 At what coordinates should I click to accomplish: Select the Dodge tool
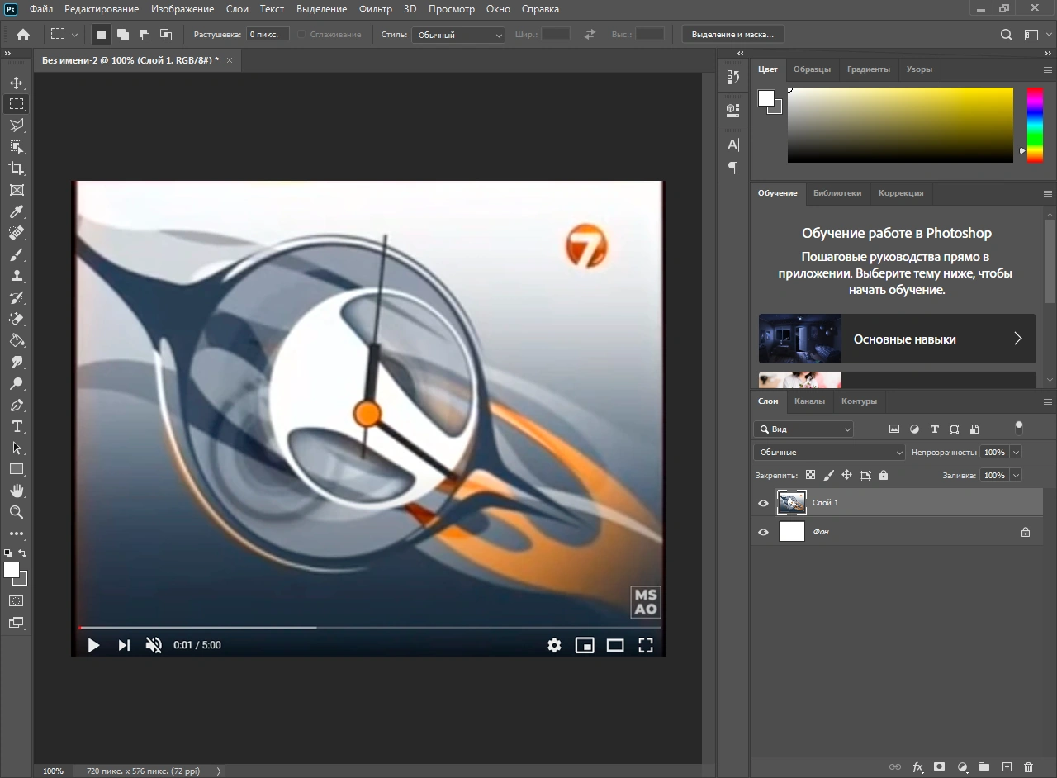pyautogui.click(x=17, y=383)
